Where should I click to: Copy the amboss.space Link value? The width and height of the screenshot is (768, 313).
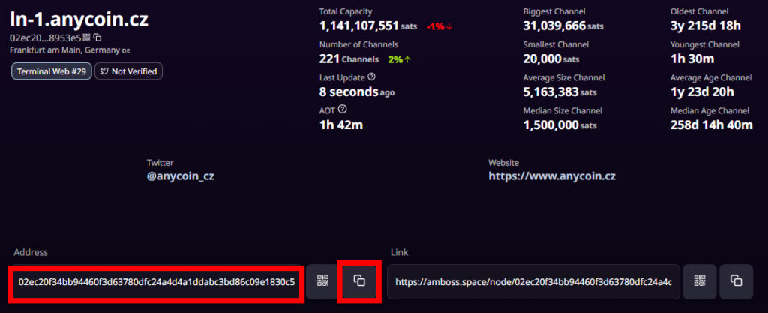pyautogui.click(x=736, y=281)
